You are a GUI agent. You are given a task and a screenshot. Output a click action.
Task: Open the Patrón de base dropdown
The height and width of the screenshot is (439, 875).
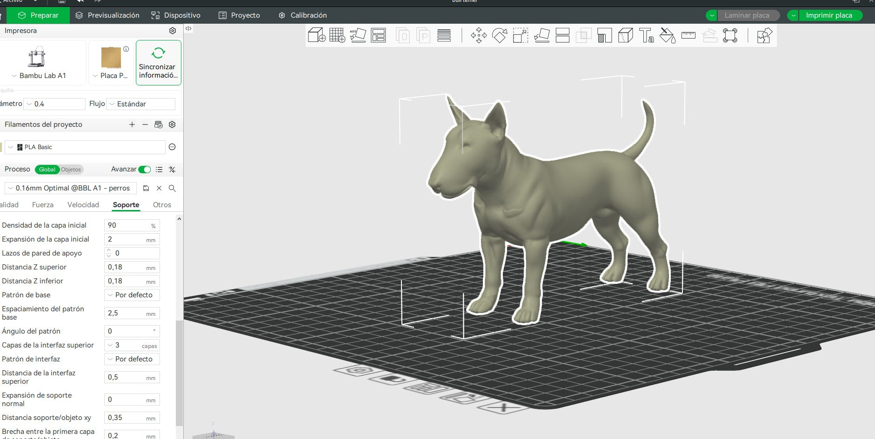click(132, 295)
